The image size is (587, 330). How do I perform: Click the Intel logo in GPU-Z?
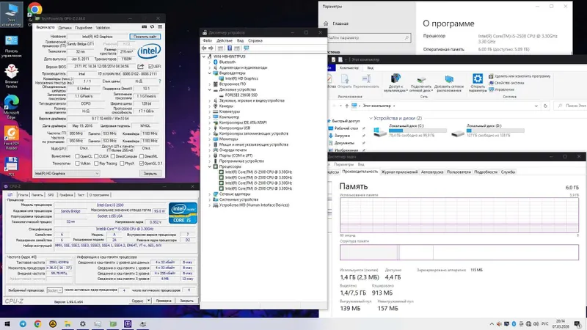click(149, 51)
